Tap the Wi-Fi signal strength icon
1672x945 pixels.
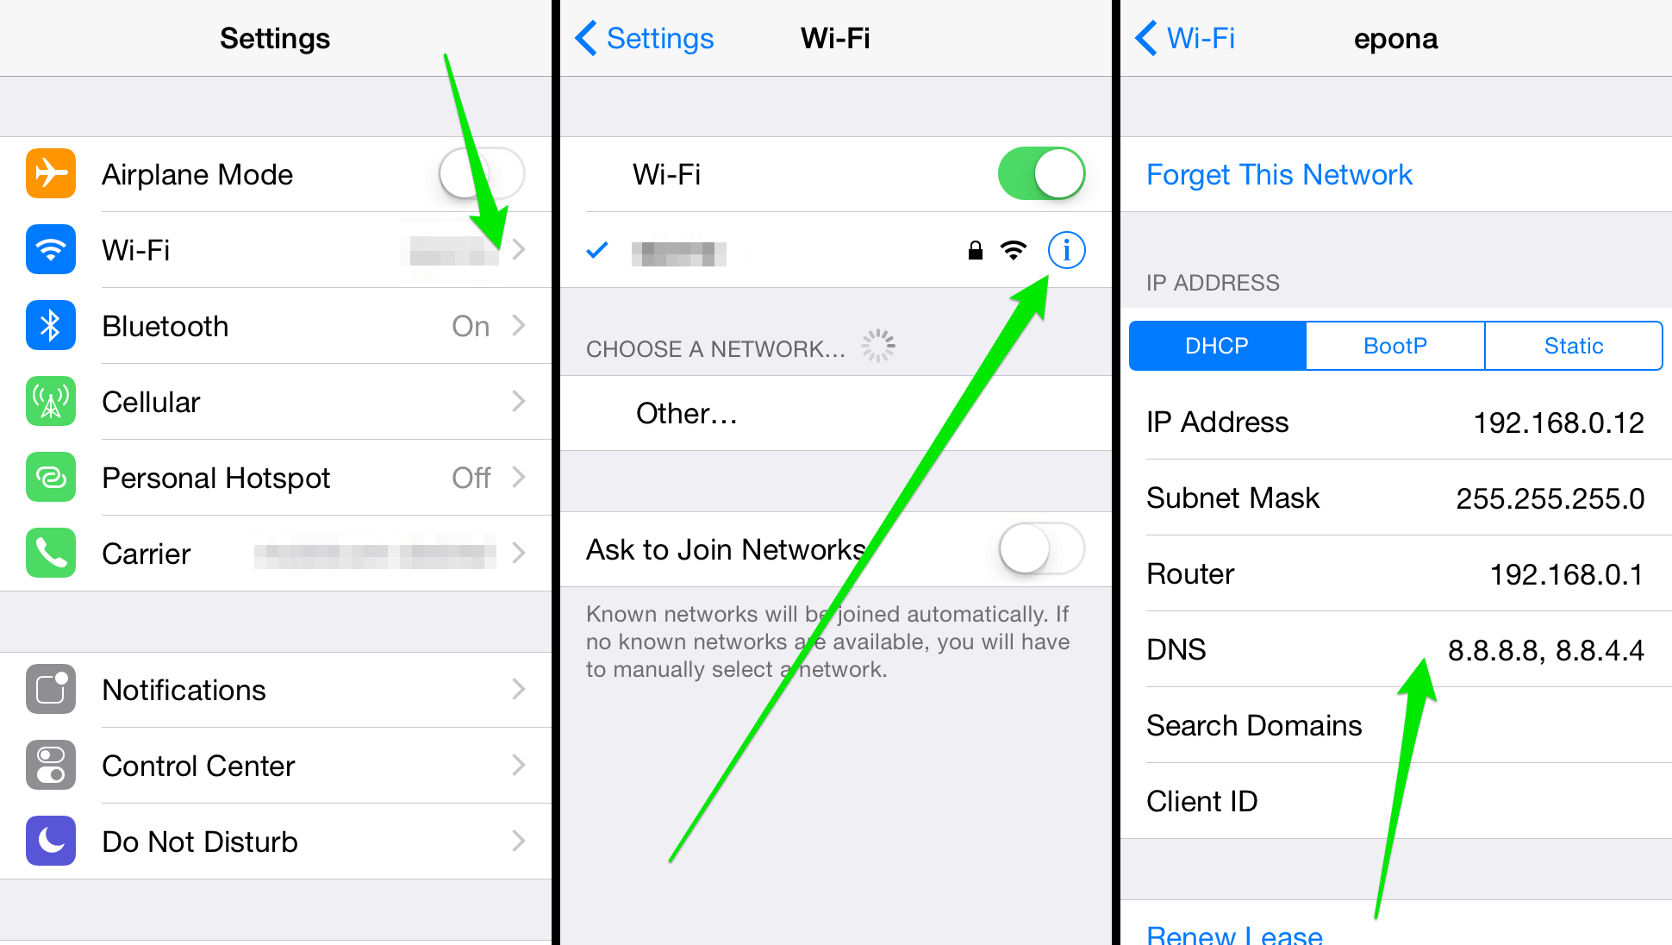pos(1009,249)
